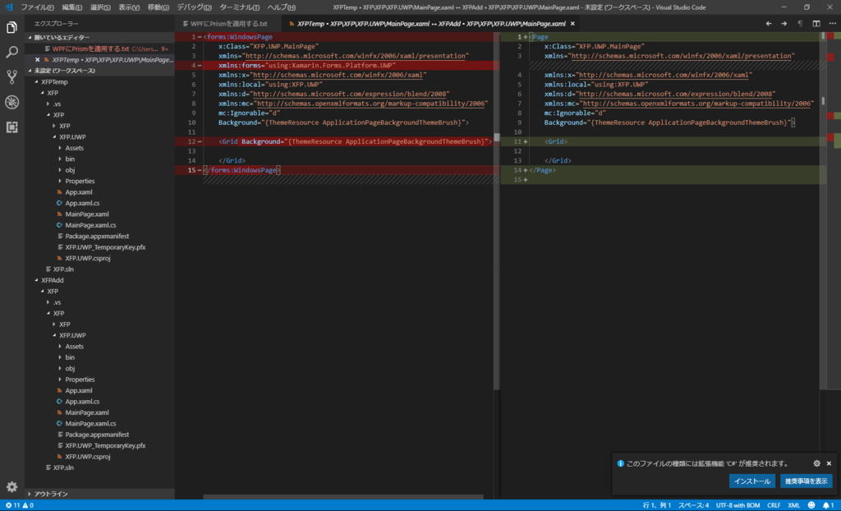
Task: Select WPFにPrismを適用する.txt in open editors
Action: (x=100, y=48)
